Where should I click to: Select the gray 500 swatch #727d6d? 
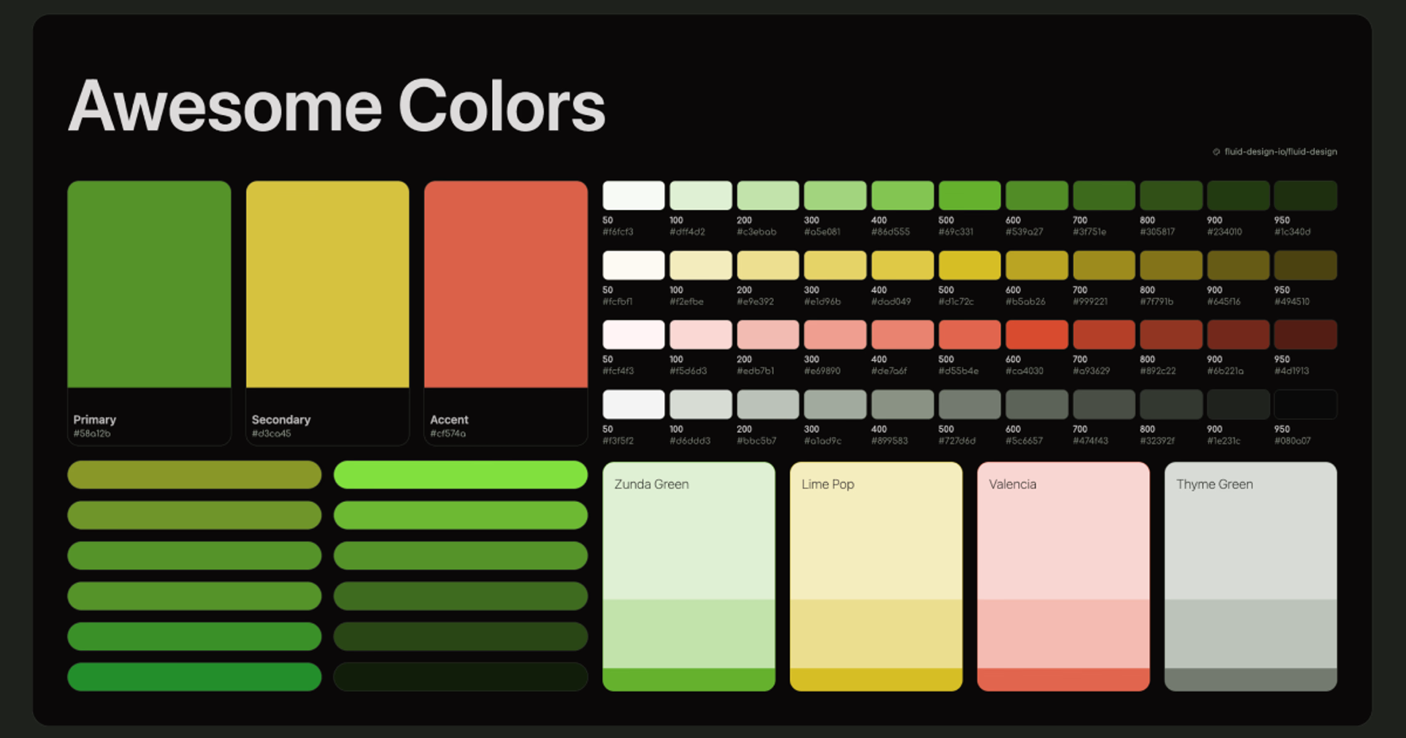(969, 405)
